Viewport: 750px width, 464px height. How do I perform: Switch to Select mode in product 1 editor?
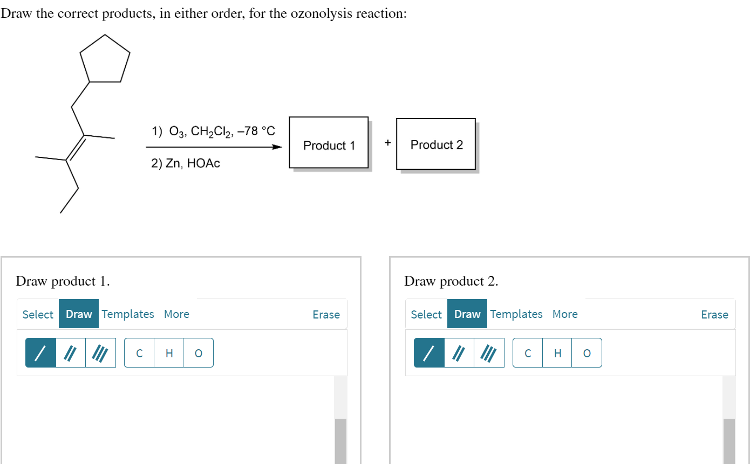point(38,314)
